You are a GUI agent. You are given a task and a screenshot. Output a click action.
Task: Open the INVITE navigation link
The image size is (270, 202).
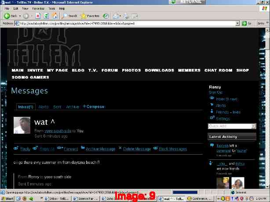(35, 70)
